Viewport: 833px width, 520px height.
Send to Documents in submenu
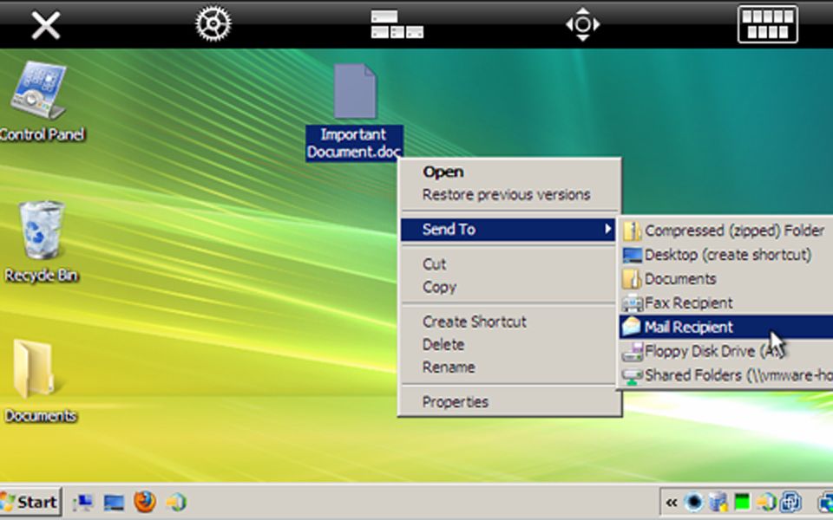coord(726,278)
